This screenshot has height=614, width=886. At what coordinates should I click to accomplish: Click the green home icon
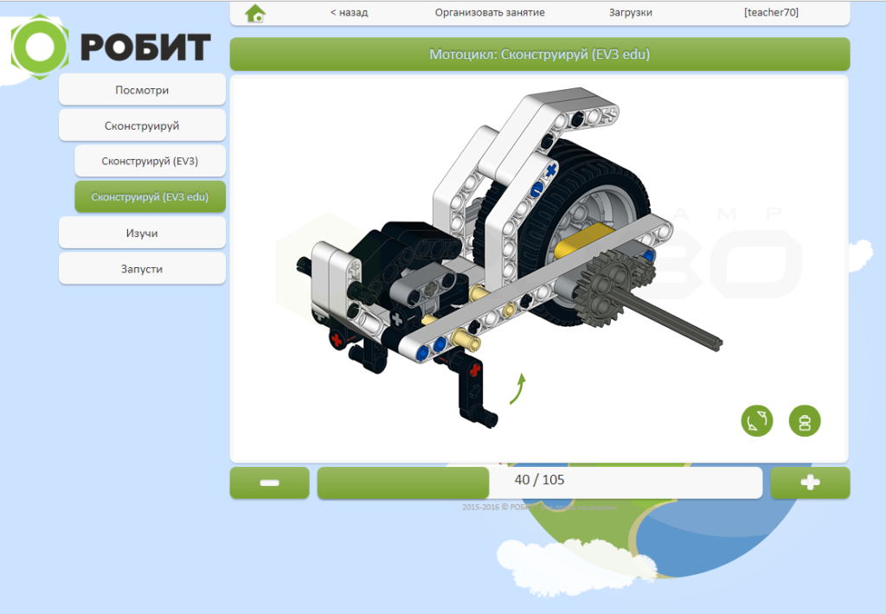click(255, 13)
